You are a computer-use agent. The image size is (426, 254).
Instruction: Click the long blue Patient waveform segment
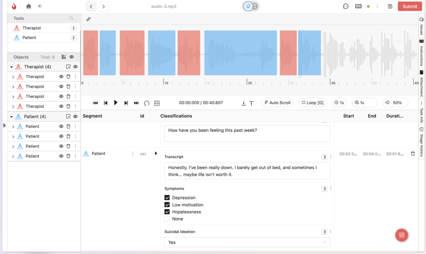pyautogui.click(x=240, y=53)
